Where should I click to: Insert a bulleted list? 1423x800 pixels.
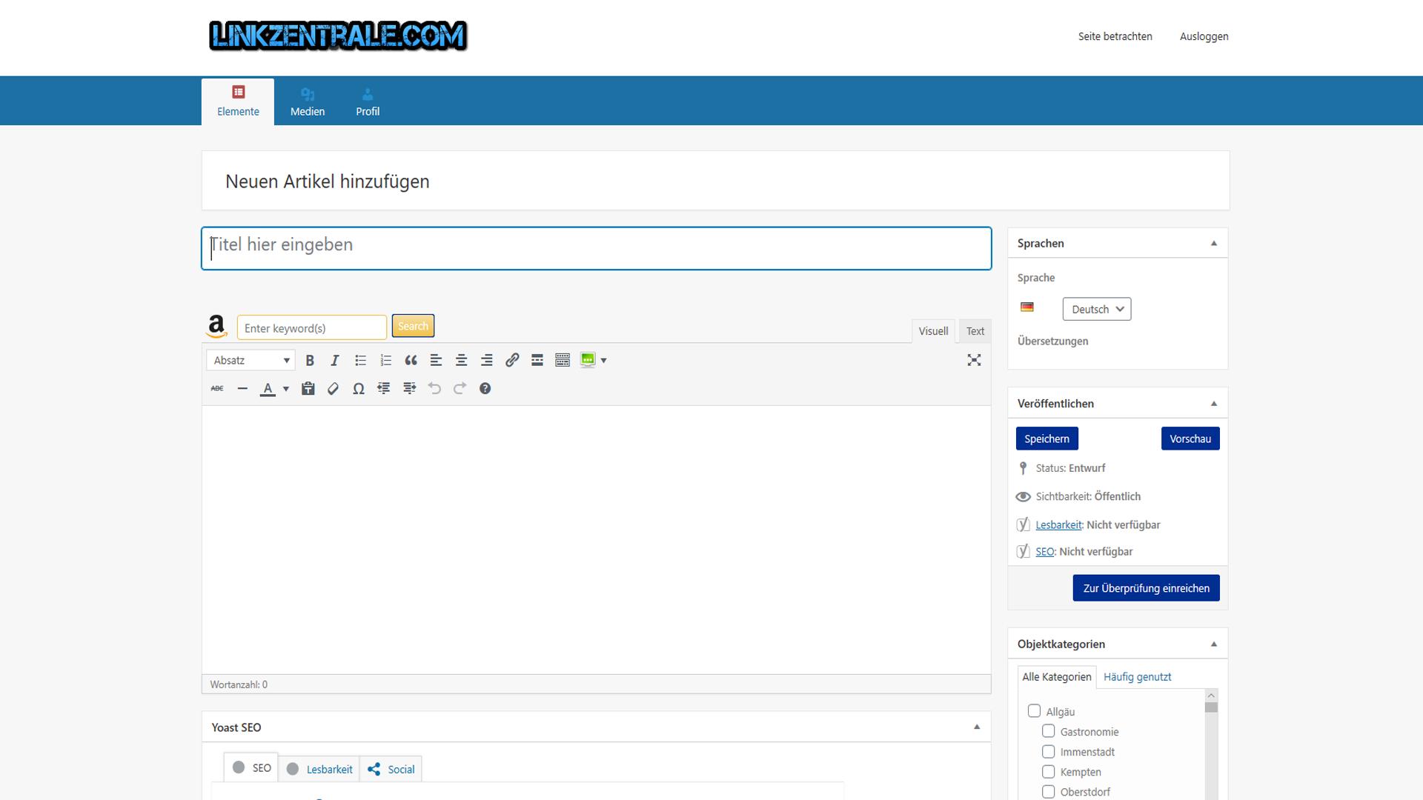pyautogui.click(x=360, y=360)
